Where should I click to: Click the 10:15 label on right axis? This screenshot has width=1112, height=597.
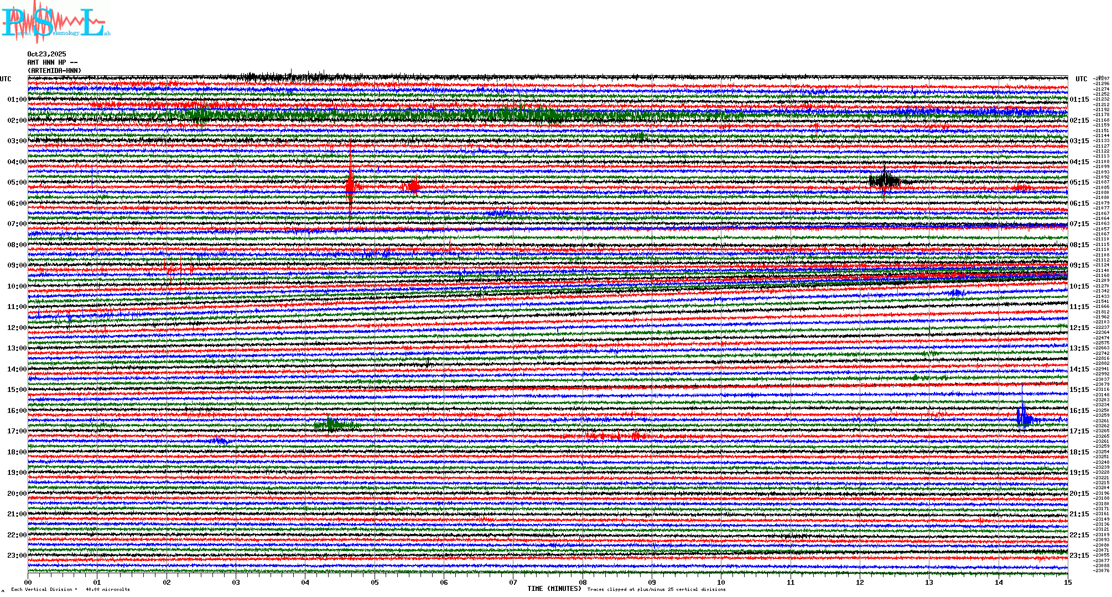pos(1079,286)
